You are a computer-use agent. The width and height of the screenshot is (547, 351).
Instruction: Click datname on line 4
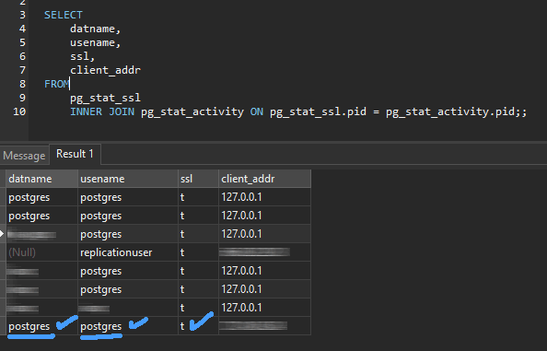click(92, 29)
